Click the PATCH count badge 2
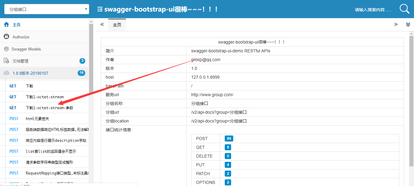The height and width of the screenshot is (186, 414). [228, 174]
